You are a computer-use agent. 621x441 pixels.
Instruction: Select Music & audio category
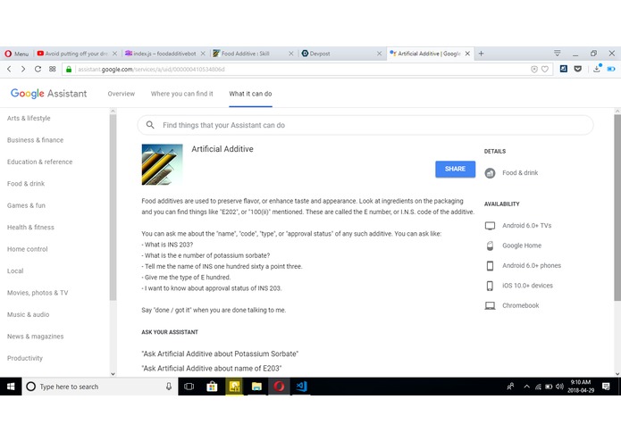click(28, 314)
